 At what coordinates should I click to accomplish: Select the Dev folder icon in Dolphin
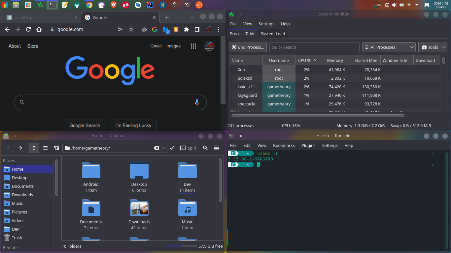click(x=187, y=170)
